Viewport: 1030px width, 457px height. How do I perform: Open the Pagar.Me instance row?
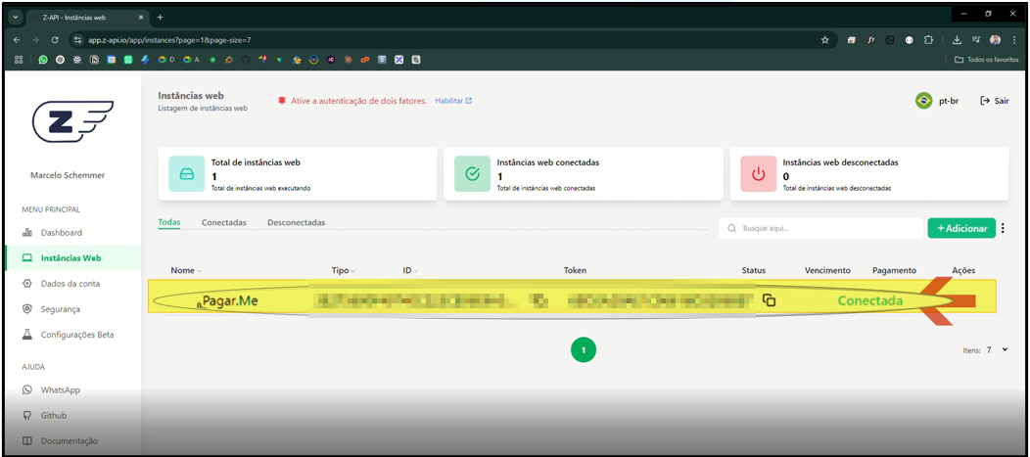tap(572, 300)
